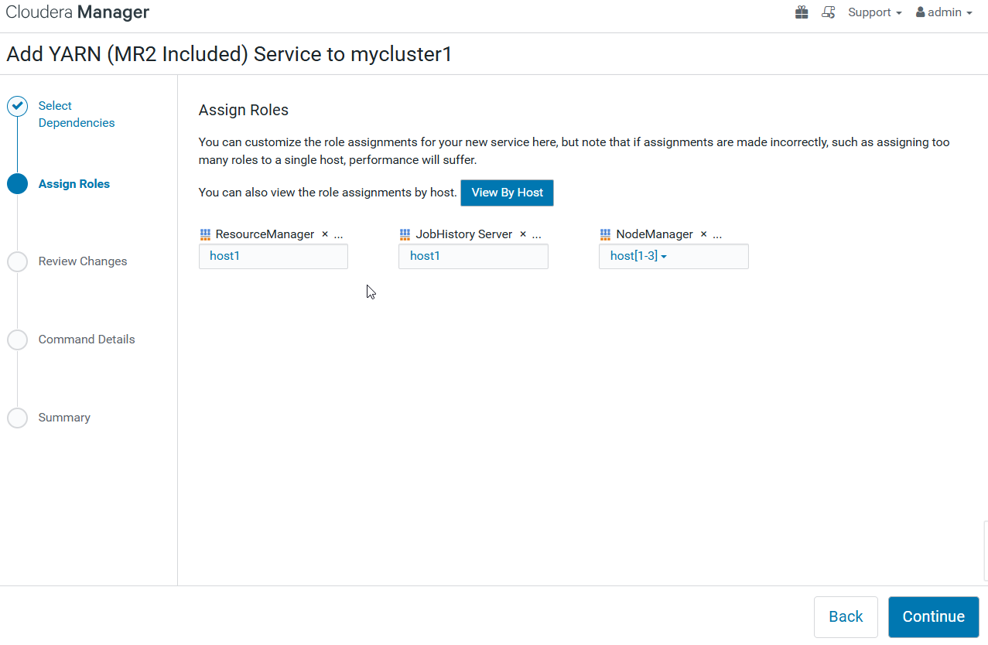988x645 pixels.
Task: Click the ResourceManager role label
Action: (x=265, y=234)
